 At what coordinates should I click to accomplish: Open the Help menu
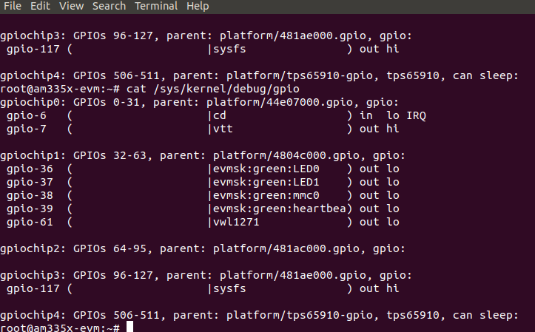pyautogui.click(x=198, y=6)
